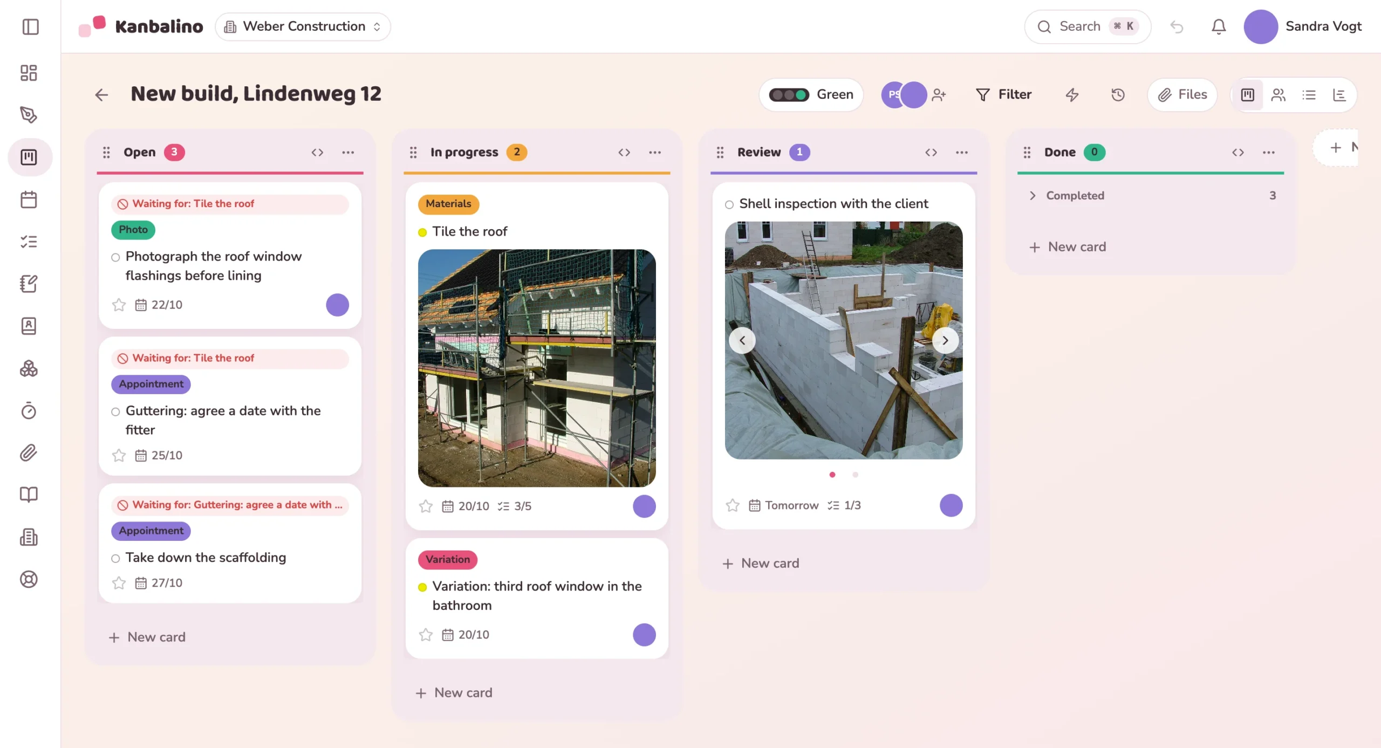1381x748 pixels.
Task: Open the Filter options
Action: (x=1003, y=95)
